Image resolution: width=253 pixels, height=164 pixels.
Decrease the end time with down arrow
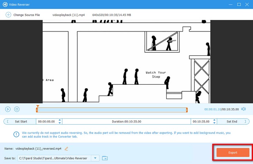tap(214, 123)
